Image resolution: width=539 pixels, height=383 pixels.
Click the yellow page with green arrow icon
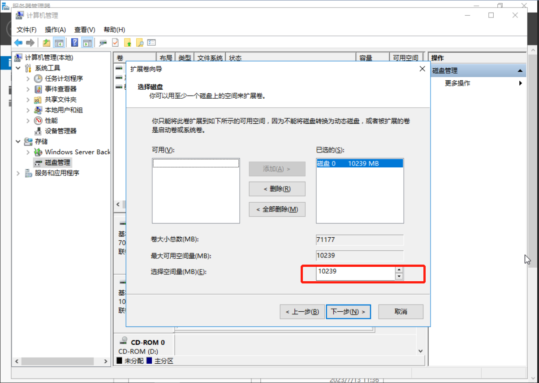pos(128,43)
